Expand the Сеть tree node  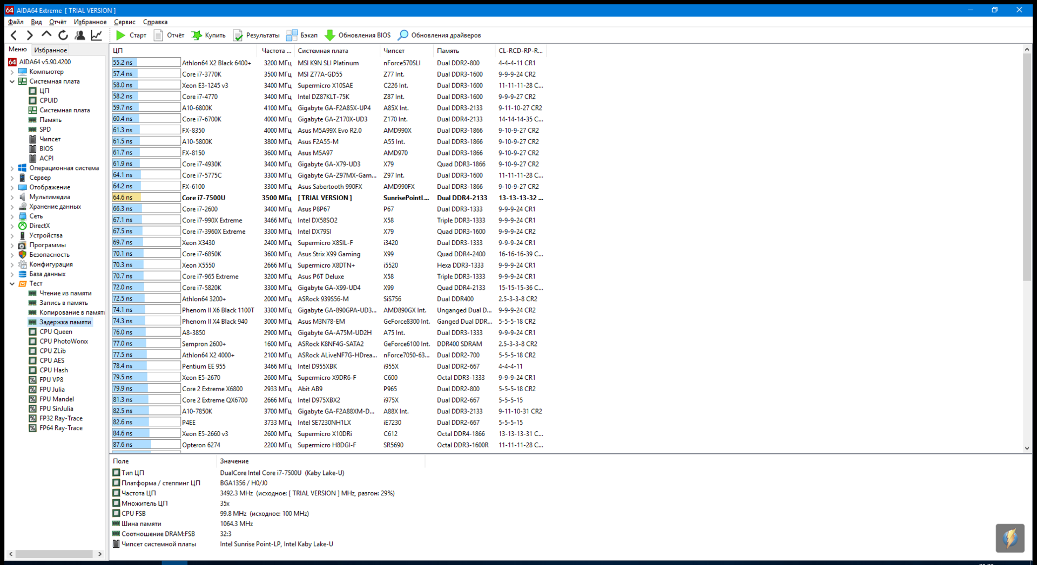pyautogui.click(x=12, y=216)
